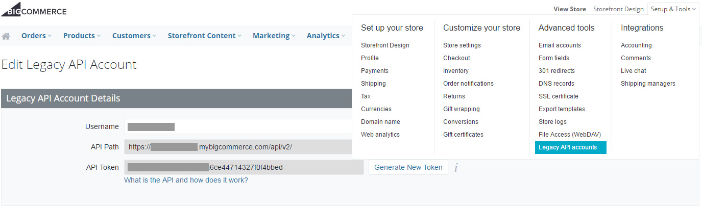This screenshot has width=702, height=206.
Task: Open 'What is the API' help link
Action: (186, 180)
